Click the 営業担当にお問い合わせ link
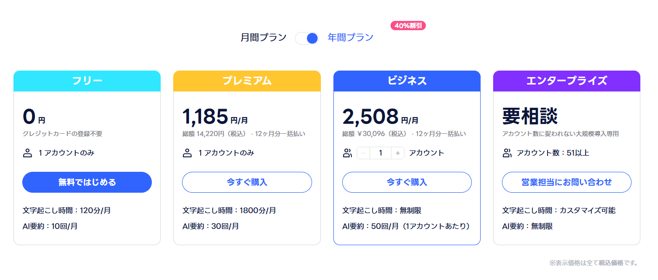 567,182
